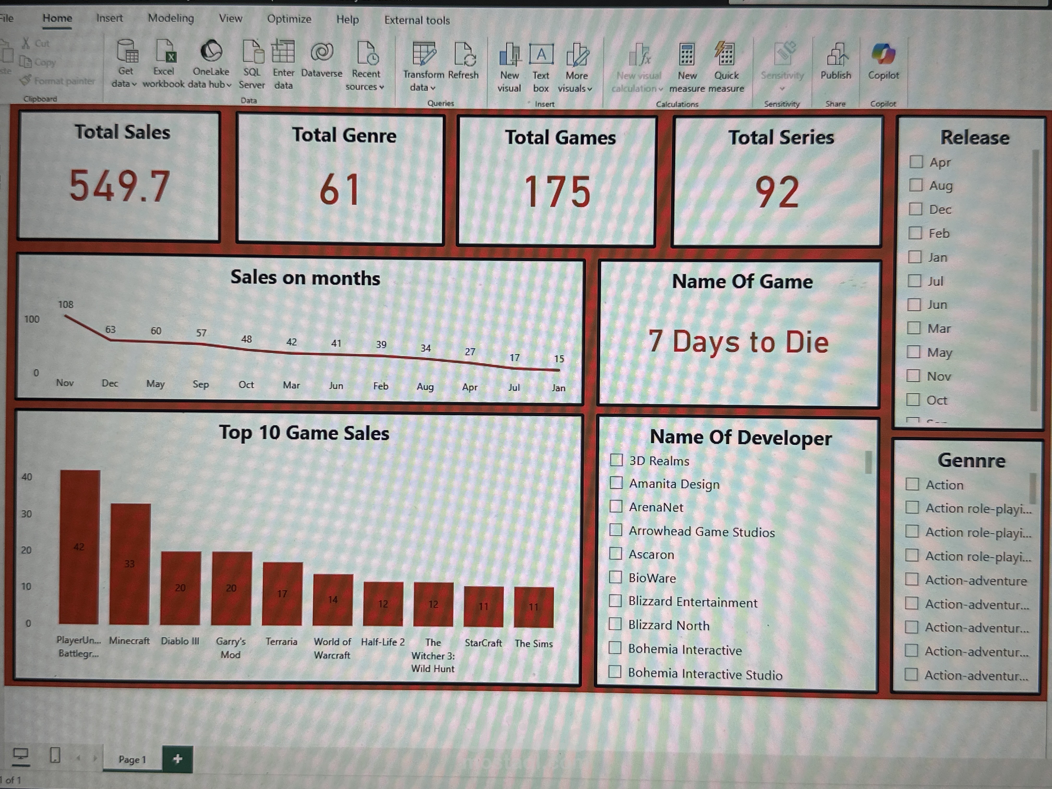This screenshot has height=789, width=1052.
Task: Browse More visuals
Action: 576,68
